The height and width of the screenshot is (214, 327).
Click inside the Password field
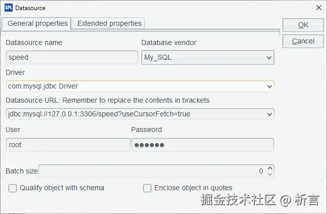[202, 145]
